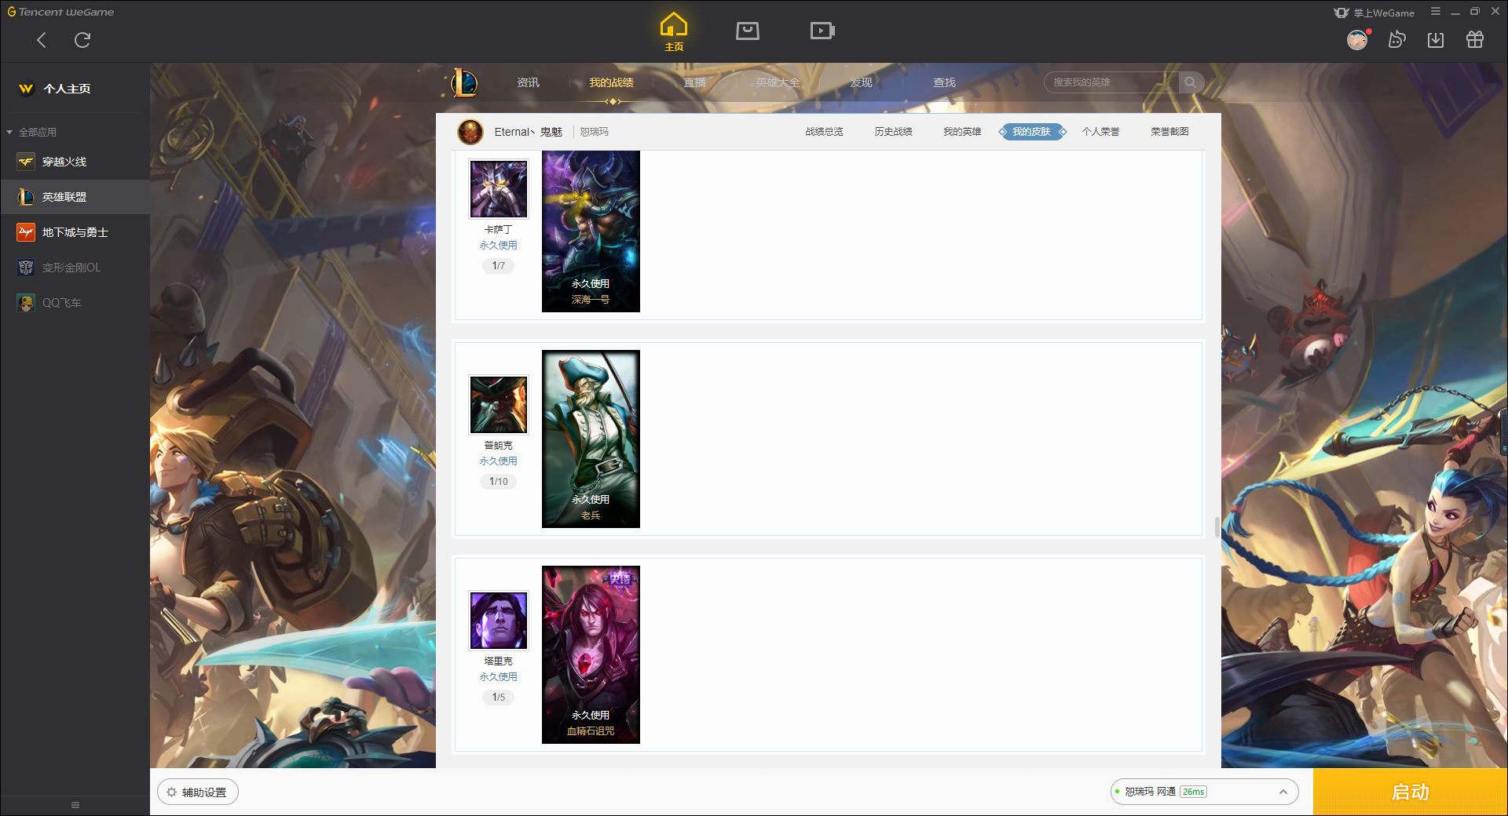Click the 塔里克 champion name
This screenshot has width=1508, height=816.
tap(499, 661)
